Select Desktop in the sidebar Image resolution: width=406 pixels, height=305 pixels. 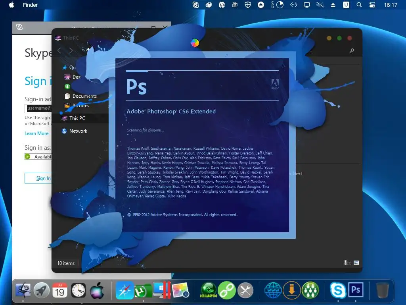click(x=72, y=77)
